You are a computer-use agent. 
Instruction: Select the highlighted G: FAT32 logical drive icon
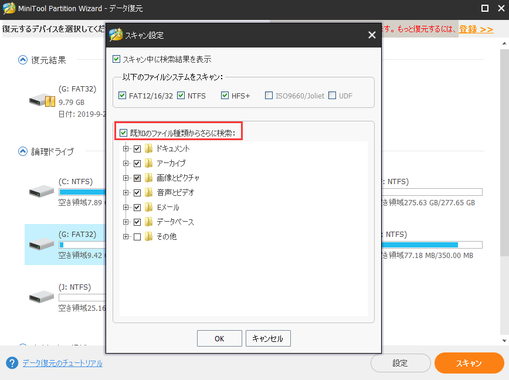pyautogui.click(x=42, y=244)
